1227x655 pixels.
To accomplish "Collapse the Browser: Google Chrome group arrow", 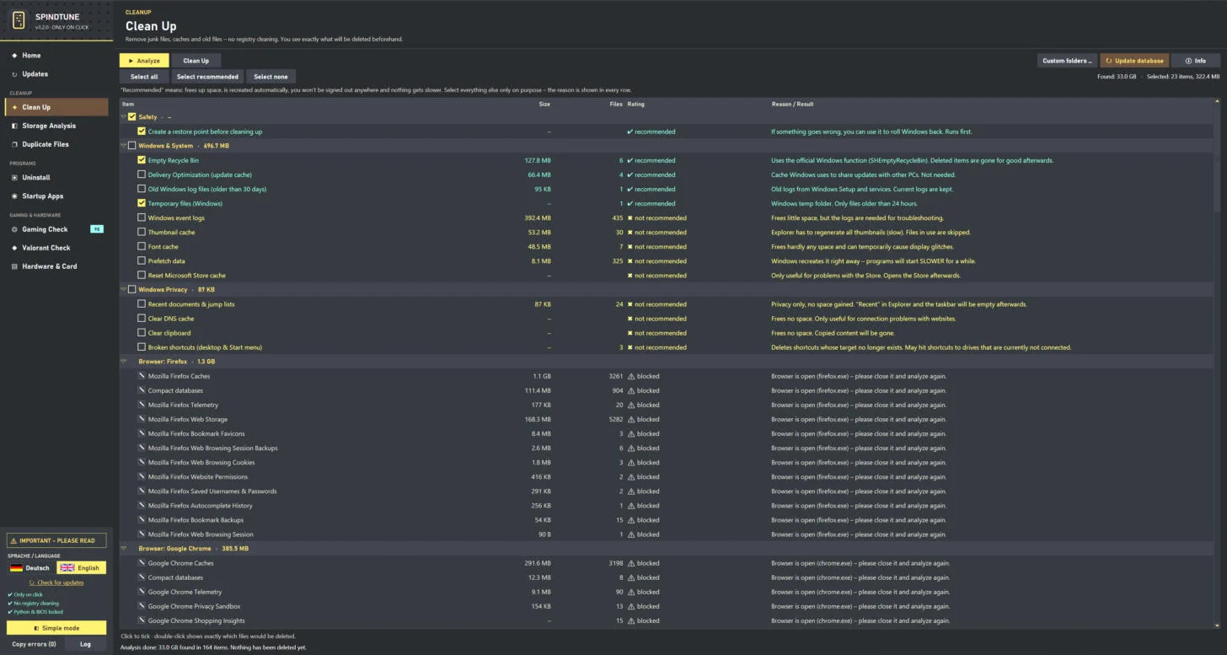I will click(124, 549).
